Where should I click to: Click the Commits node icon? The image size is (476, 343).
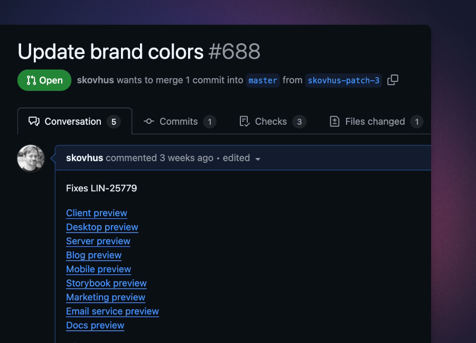coord(149,121)
